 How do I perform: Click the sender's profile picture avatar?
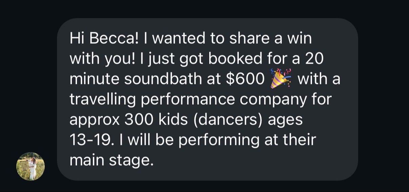coord(31,166)
